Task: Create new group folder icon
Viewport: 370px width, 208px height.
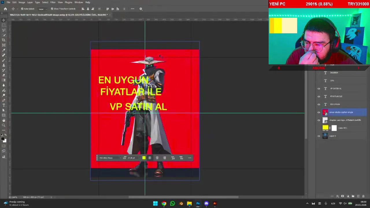Action: tap(353, 196)
